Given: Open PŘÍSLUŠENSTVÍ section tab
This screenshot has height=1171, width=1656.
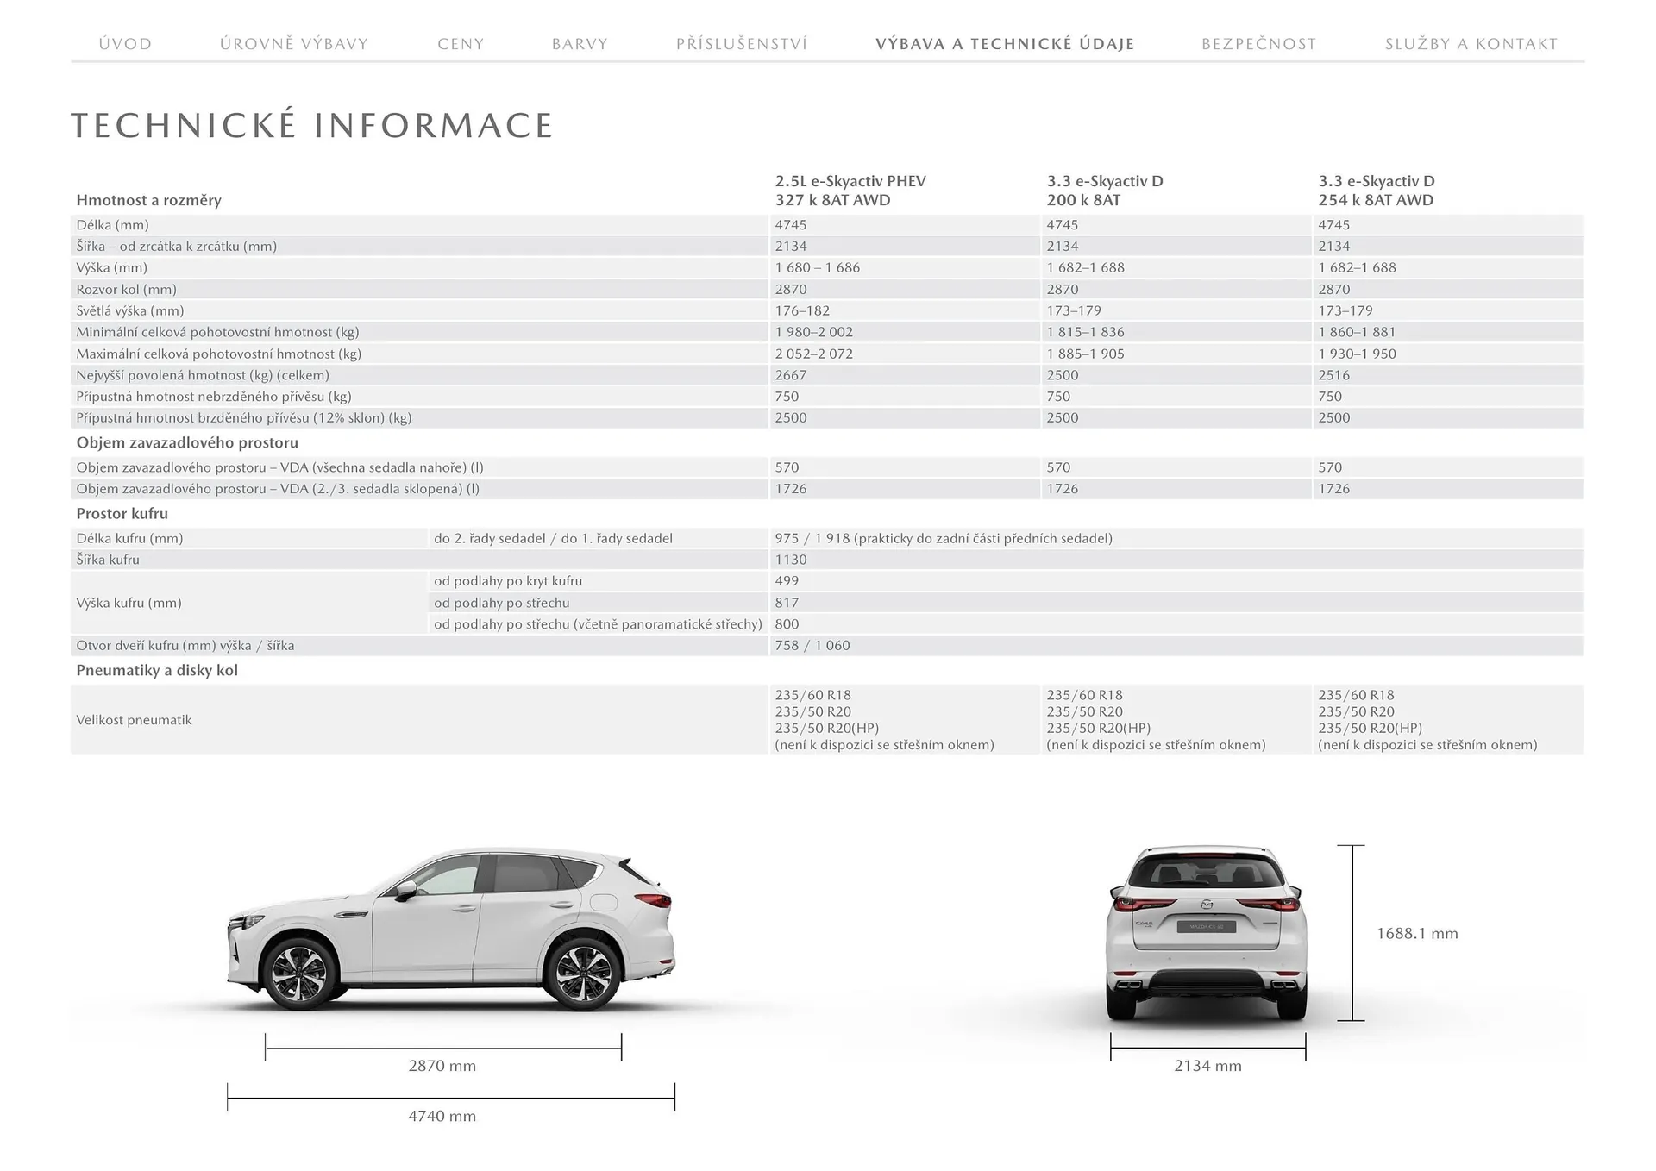Looking at the screenshot, I should click(742, 44).
